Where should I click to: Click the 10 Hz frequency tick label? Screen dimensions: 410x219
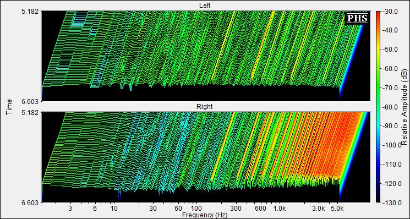point(114,209)
